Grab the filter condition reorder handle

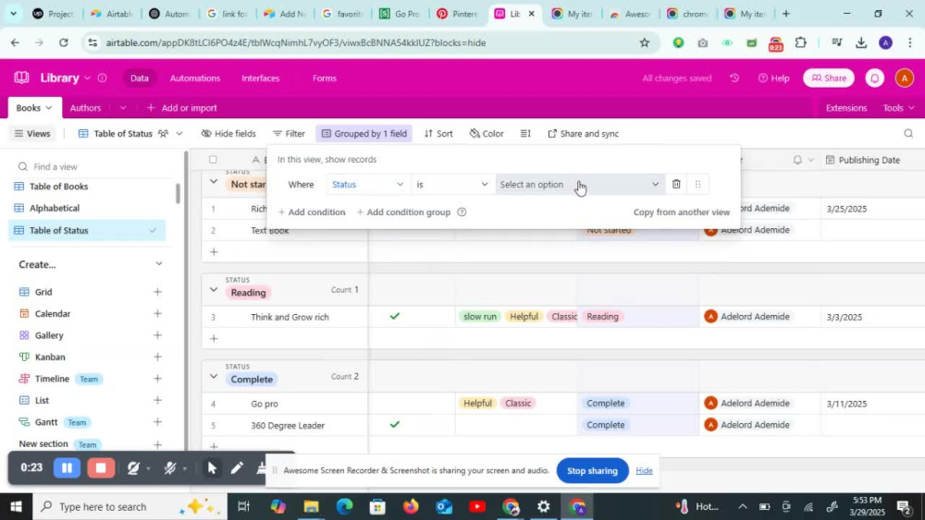click(697, 185)
